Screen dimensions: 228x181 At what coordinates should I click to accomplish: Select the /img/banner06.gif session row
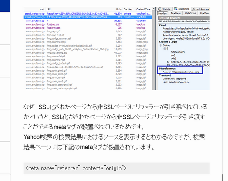point(88,57)
